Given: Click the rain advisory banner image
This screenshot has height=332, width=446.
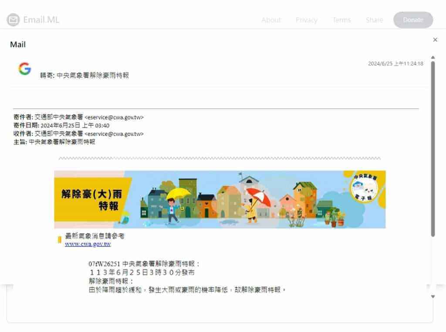Looking at the screenshot, I should click(x=220, y=200).
